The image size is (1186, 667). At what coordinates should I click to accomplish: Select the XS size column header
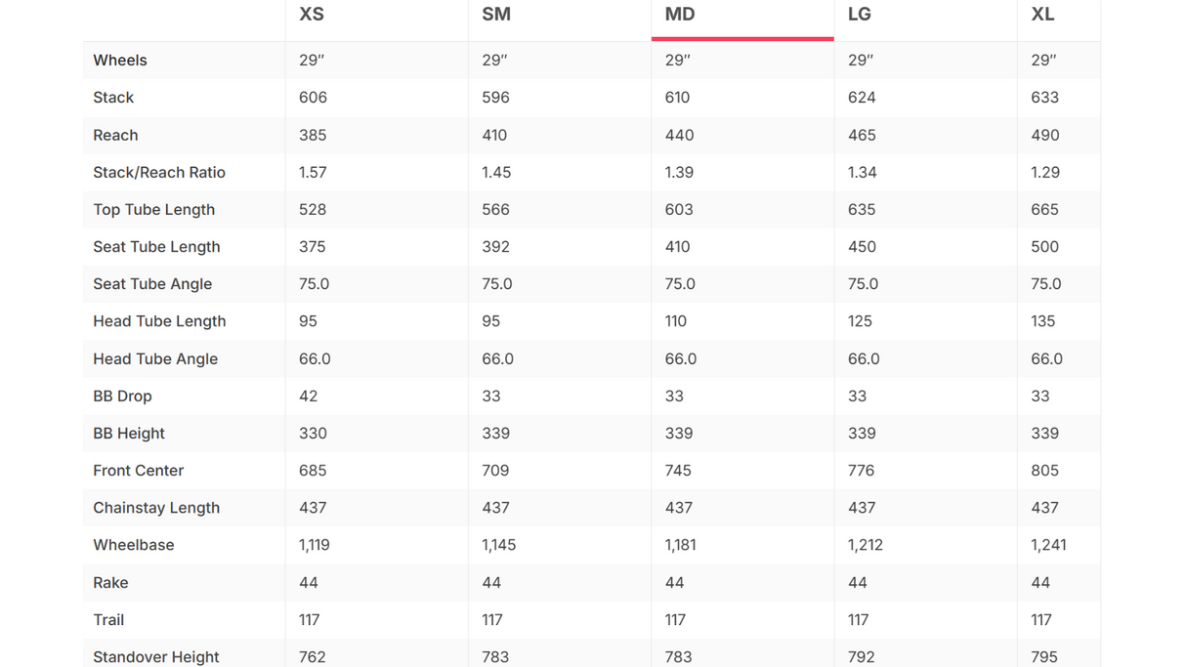click(x=312, y=15)
